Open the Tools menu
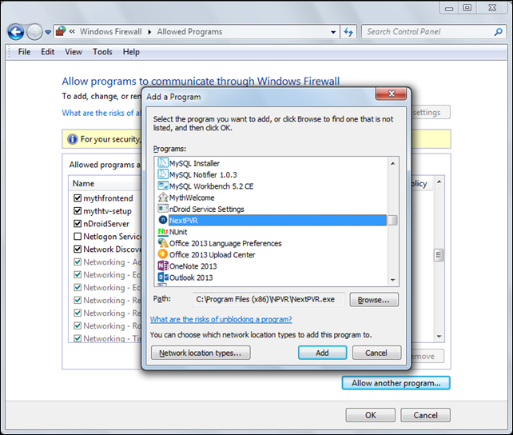The image size is (513, 435). pyautogui.click(x=102, y=52)
